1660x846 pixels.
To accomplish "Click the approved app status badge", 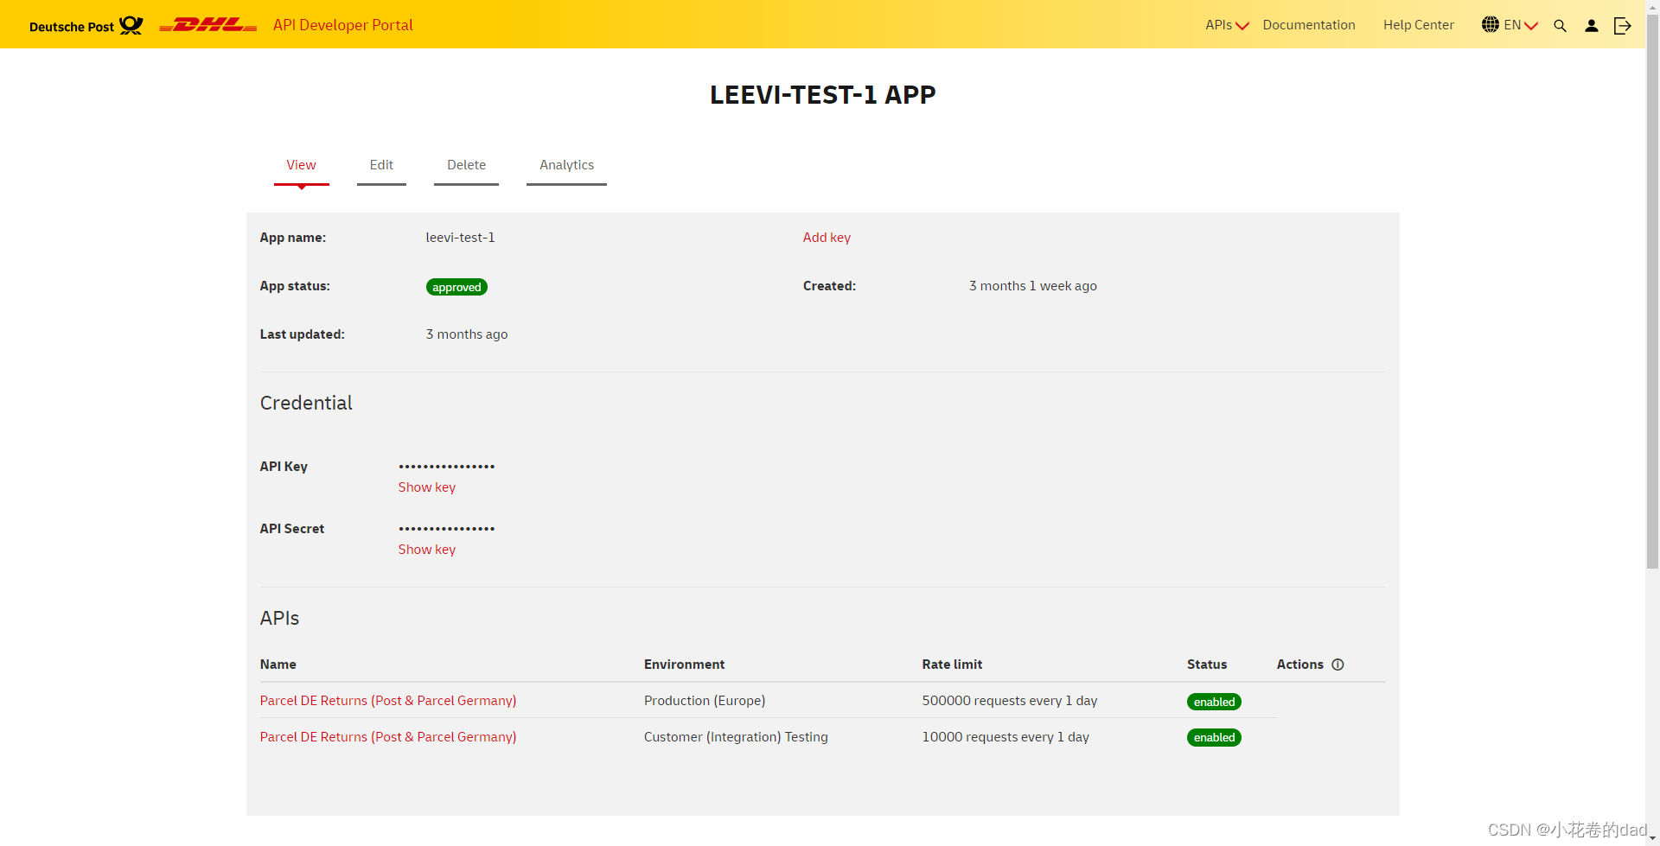I will click(456, 286).
